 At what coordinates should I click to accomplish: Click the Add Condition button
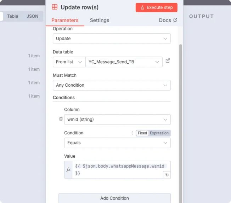coord(114,198)
